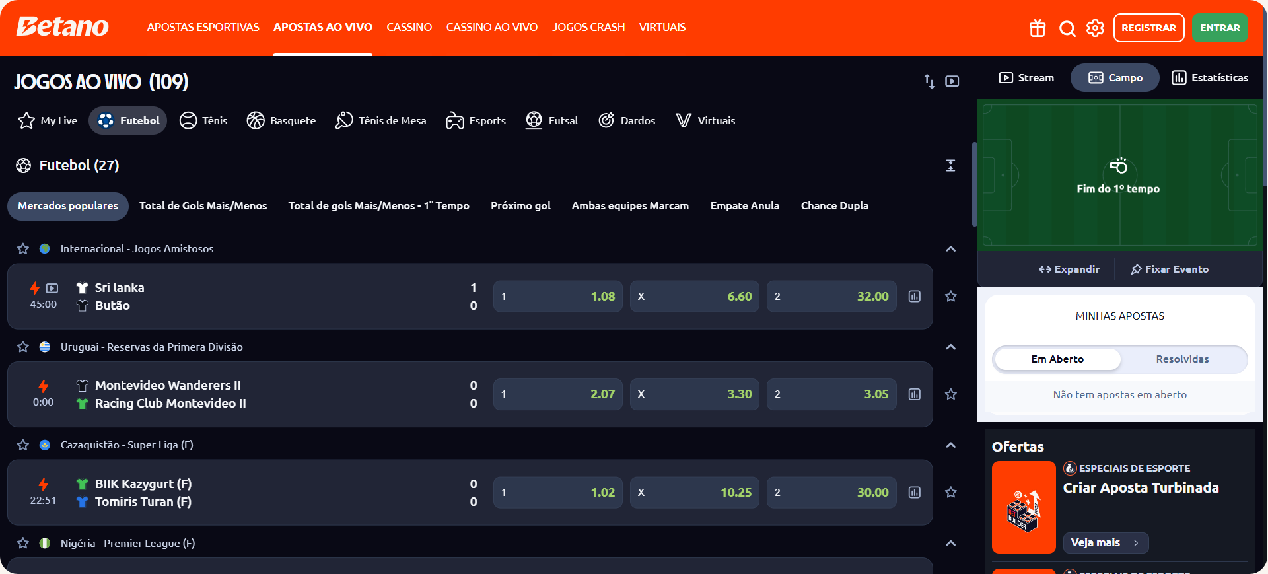
Task: Click the live matches list scrollbar
Action: [974, 184]
